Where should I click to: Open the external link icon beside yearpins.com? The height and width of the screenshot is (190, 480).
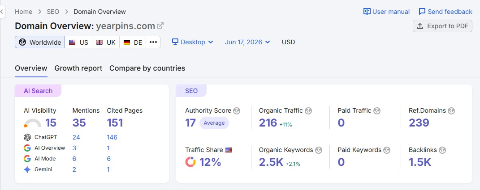click(x=160, y=25)
